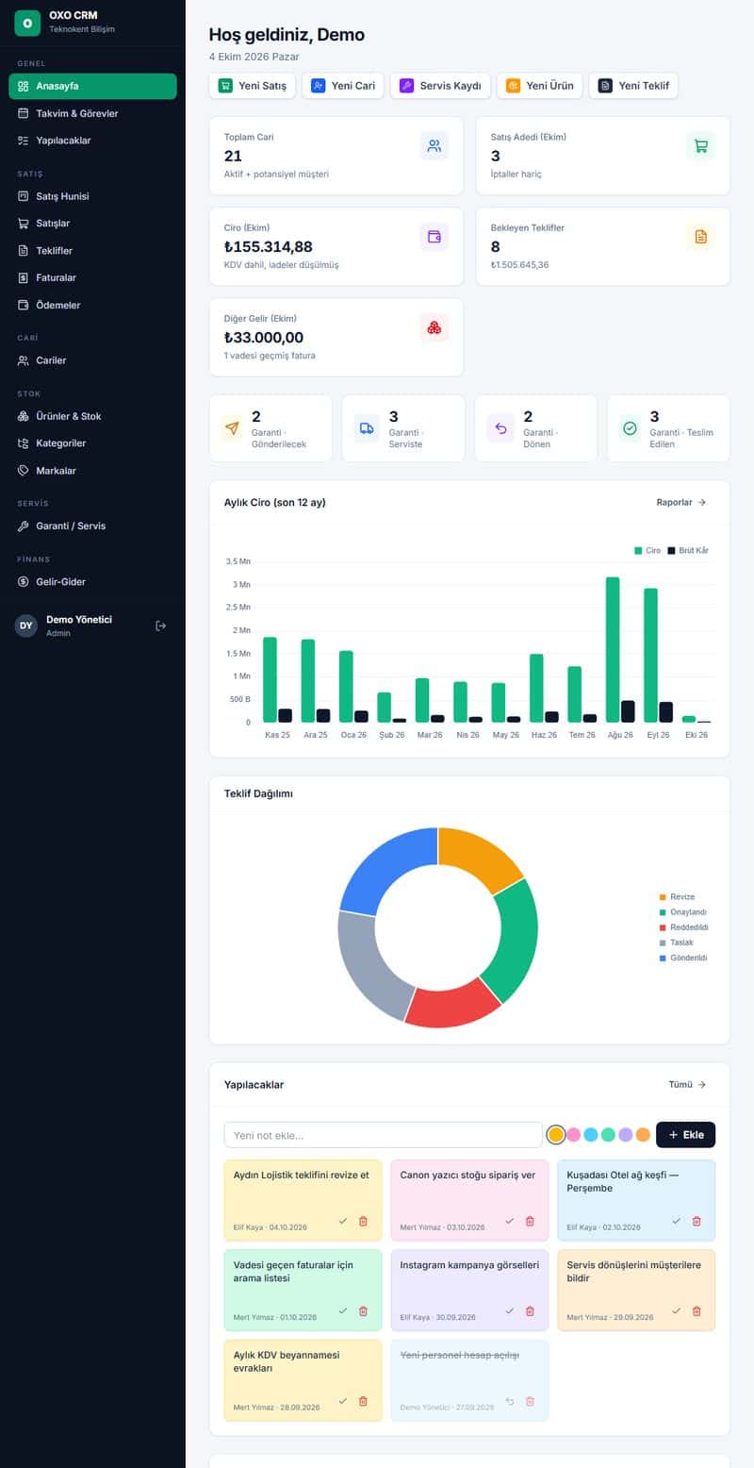Toggle the Brüt Kâr legend entry
The image size is (754, 1468).
click(x=688, y=550)
